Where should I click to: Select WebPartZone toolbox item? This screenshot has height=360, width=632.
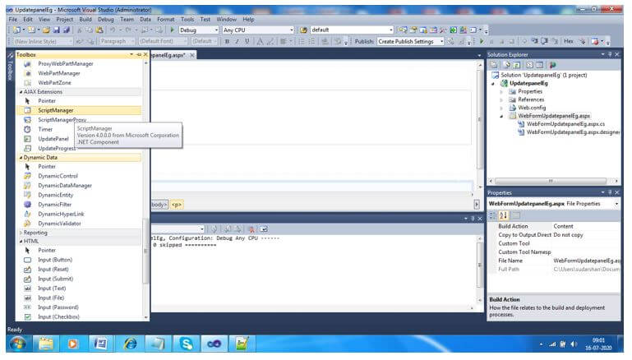[x=54, y=83]
